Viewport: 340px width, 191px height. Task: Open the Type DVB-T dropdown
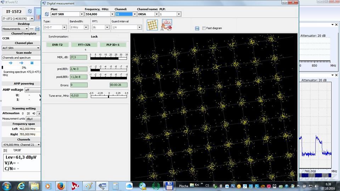pyautogui.click(x=64, y=27)
